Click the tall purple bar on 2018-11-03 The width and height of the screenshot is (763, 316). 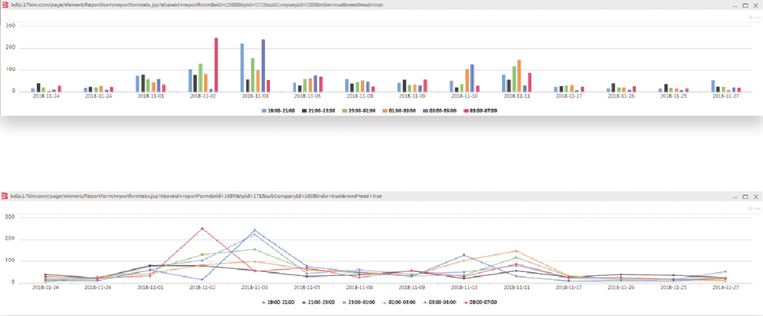click(264, 65)
